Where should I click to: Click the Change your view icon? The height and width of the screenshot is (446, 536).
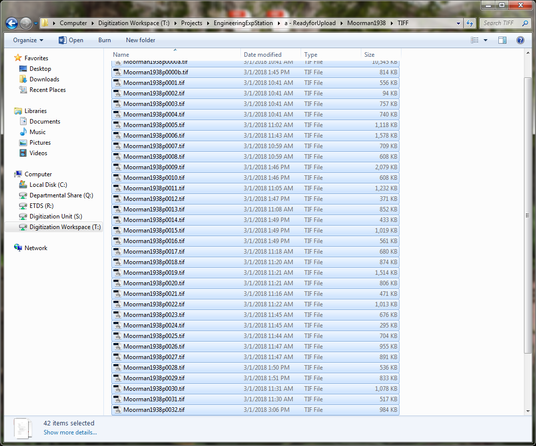tap(474, 40)
